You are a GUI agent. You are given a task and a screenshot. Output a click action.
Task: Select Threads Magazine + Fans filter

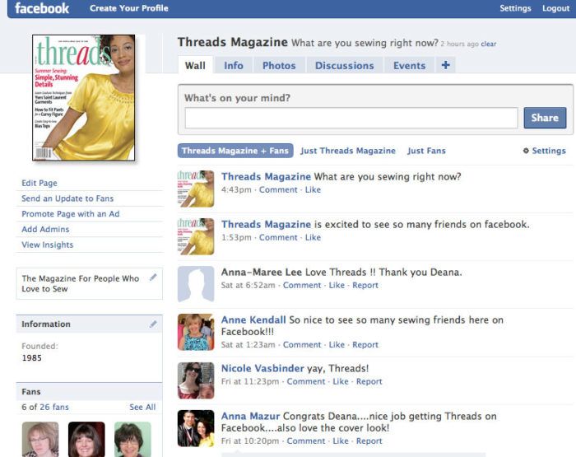[x=235, y=151]
